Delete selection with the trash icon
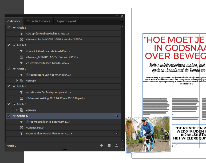206x163 pixels. [116, 146]
